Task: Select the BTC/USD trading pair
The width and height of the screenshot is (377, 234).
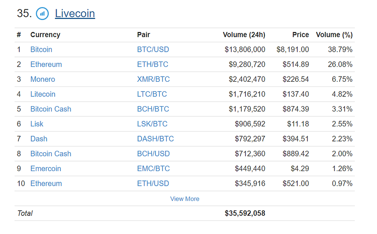Action: click(153, 49)
